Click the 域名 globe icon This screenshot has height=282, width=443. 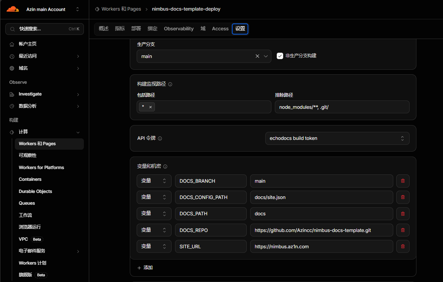click(12, 68)
